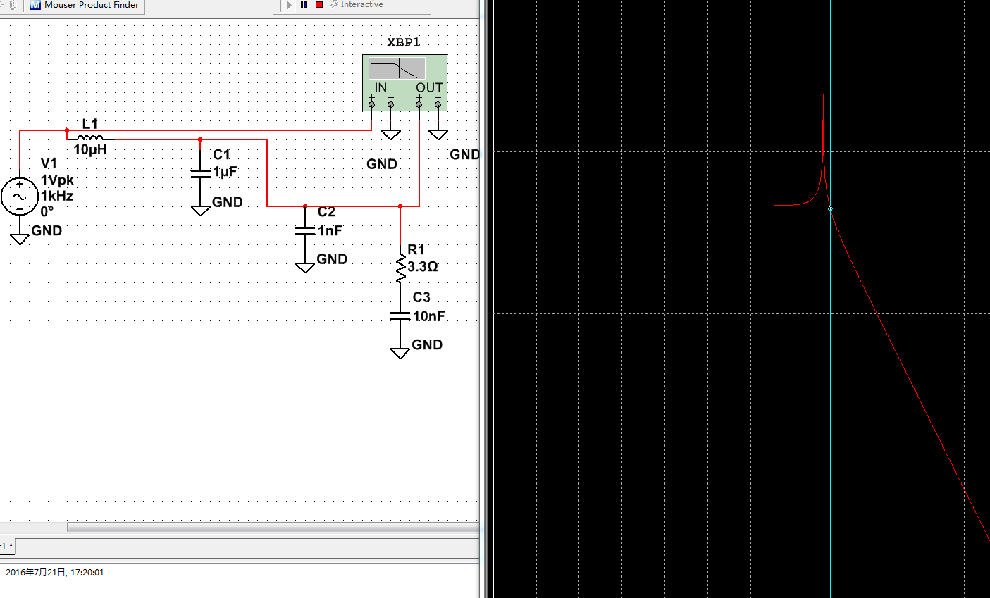Click the 10nF capacitor value label
Viewport: 990px width, 598px height.
click(x=429, y=316)
